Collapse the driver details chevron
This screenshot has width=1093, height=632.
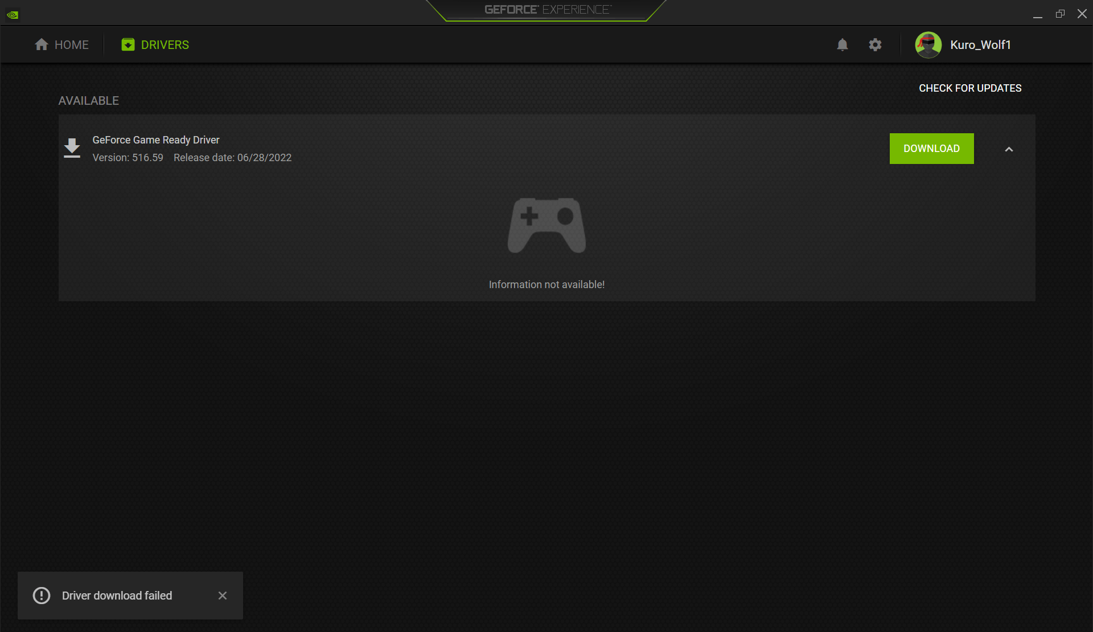pos(1009,149)
